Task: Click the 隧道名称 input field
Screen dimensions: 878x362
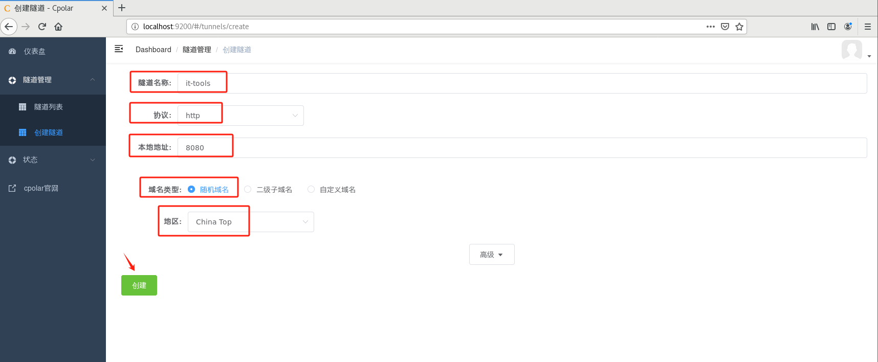Action: tap(522, 83)
